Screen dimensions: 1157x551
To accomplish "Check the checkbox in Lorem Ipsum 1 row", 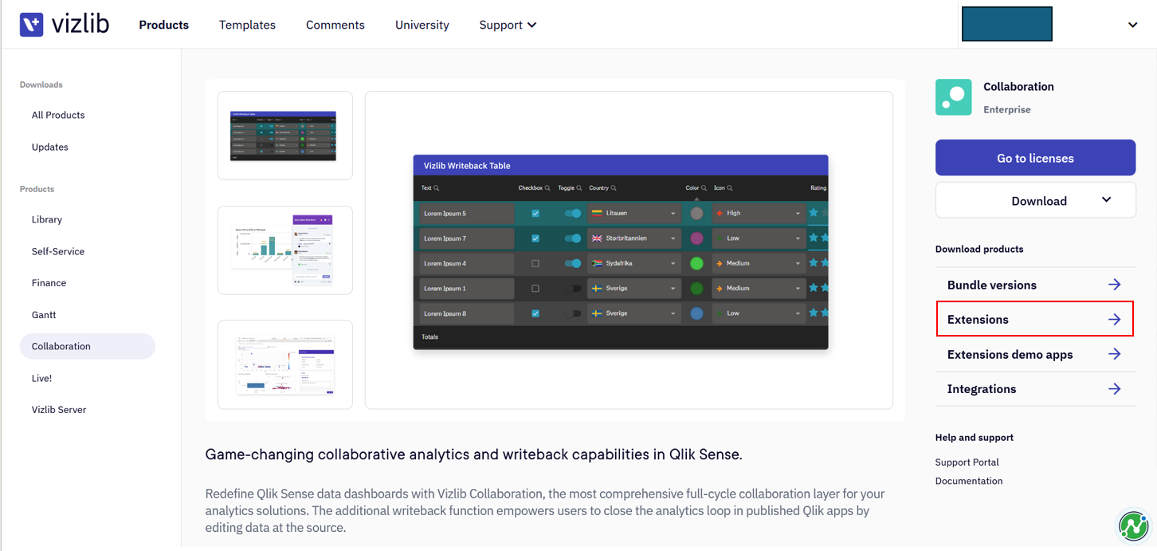I will [x=535, y=289].
